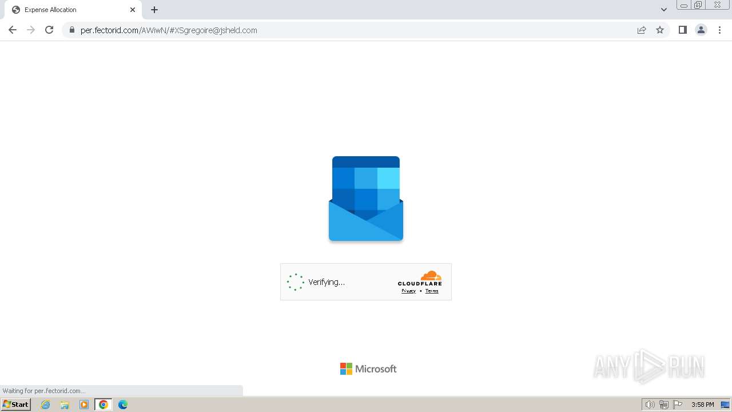Image resolution: width=732 pixels, height=412 pixels.
Task: Open Chrome's three-dot menu
Action: point(719,30)
